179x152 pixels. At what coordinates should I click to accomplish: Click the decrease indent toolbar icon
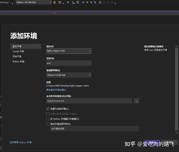point(83,2)
